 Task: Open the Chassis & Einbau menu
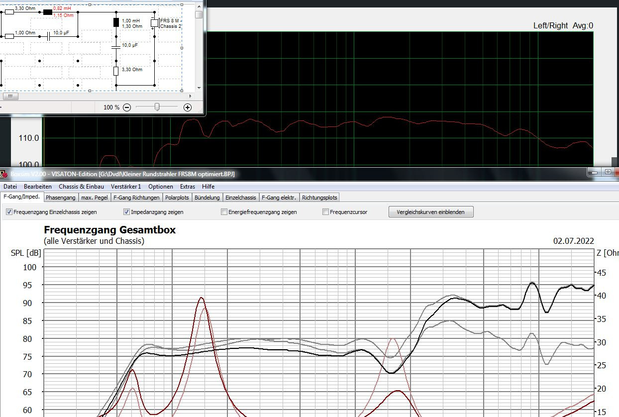point(81,187)
